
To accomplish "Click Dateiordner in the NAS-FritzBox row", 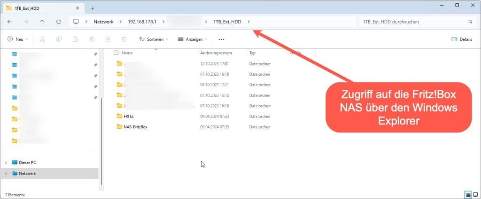I will coord(260,126).
